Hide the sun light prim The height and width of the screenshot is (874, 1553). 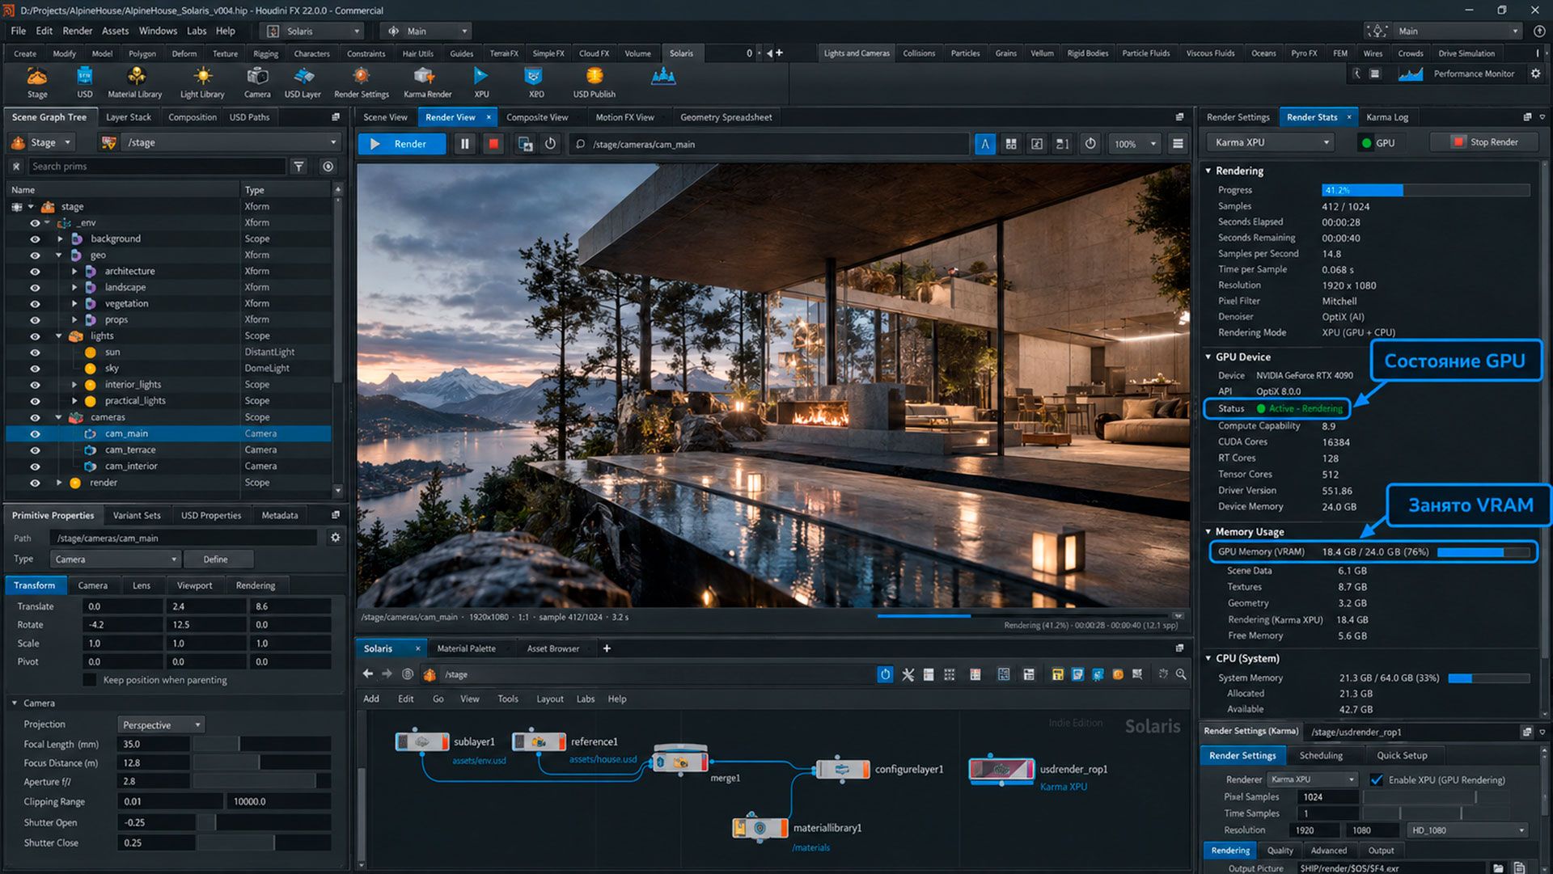(35, 353)
